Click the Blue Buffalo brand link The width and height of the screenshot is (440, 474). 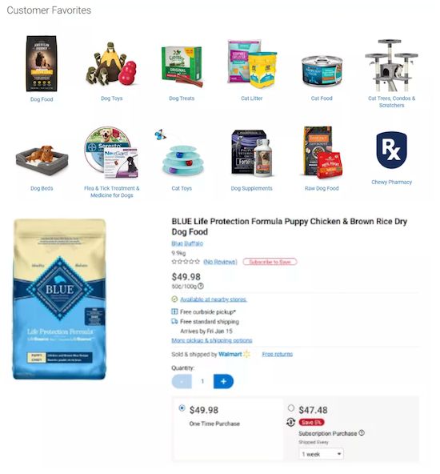[x=187, y=243]
